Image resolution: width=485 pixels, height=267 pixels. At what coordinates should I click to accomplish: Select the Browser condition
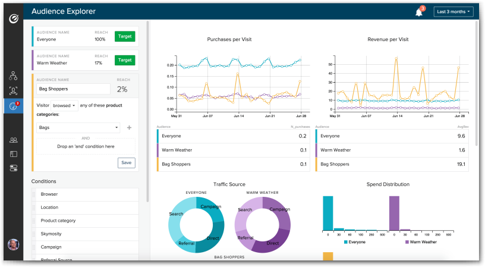click(x=85, y=194)
